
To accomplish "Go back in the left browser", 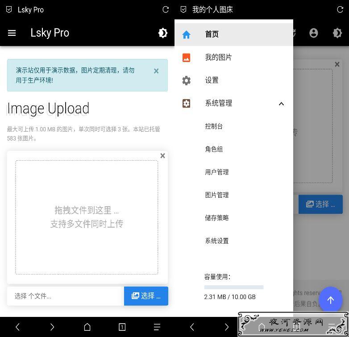I will tap(17, 327).
